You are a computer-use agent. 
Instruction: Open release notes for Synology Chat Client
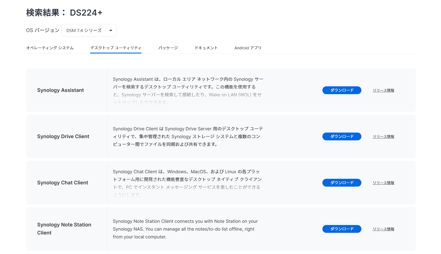[383, 183]
